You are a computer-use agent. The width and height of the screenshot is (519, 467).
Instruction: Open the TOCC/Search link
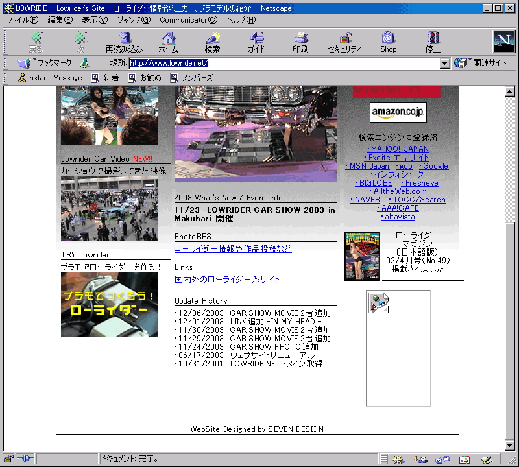click(417, 200)
